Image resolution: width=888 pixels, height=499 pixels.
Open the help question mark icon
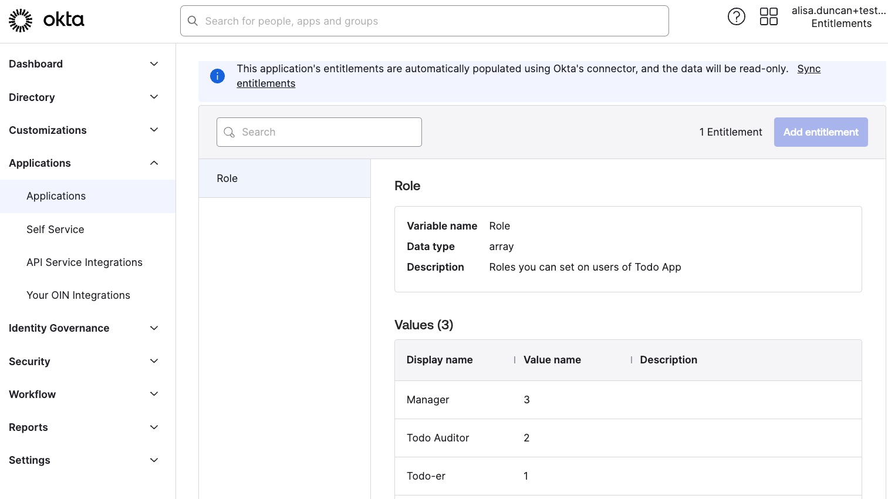[737, 16]
